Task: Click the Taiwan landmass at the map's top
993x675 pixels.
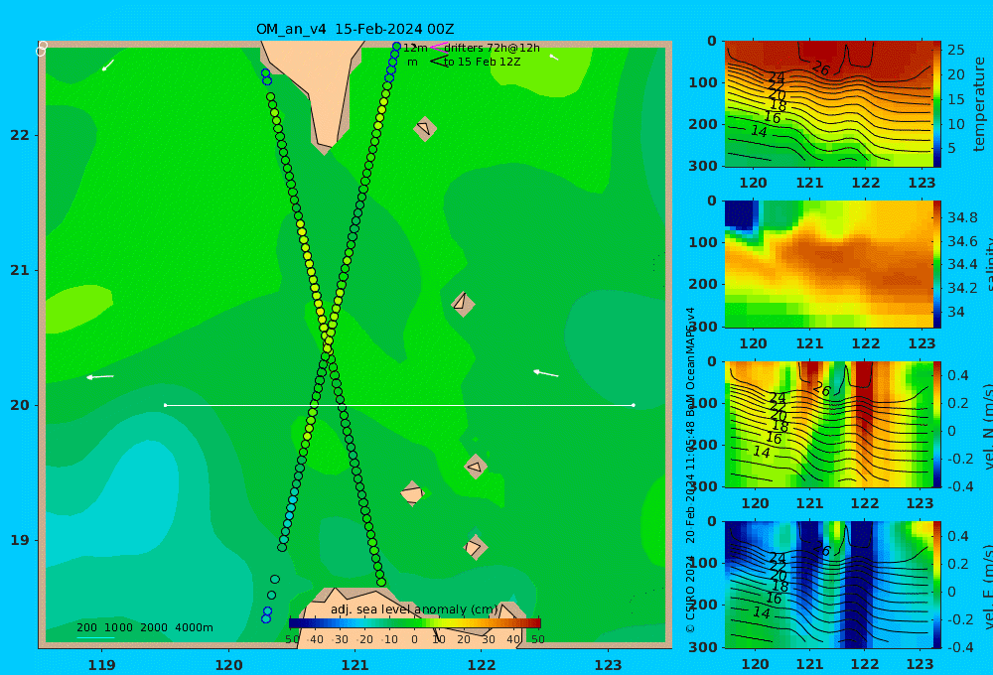Action: (x=320, y=88)
